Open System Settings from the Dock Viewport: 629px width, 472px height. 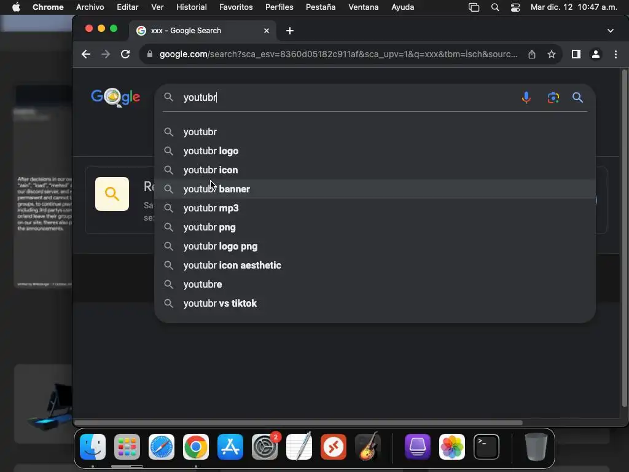pyautogui.click(x=265, y=447)
